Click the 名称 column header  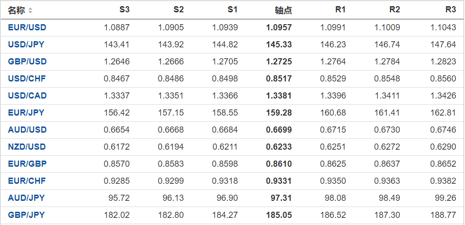(x=17, y=10)
